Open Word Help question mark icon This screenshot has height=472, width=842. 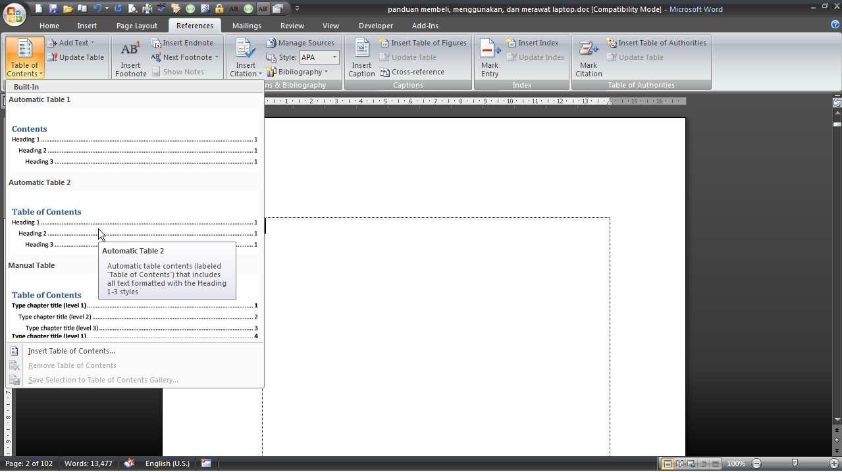(835, 24)
